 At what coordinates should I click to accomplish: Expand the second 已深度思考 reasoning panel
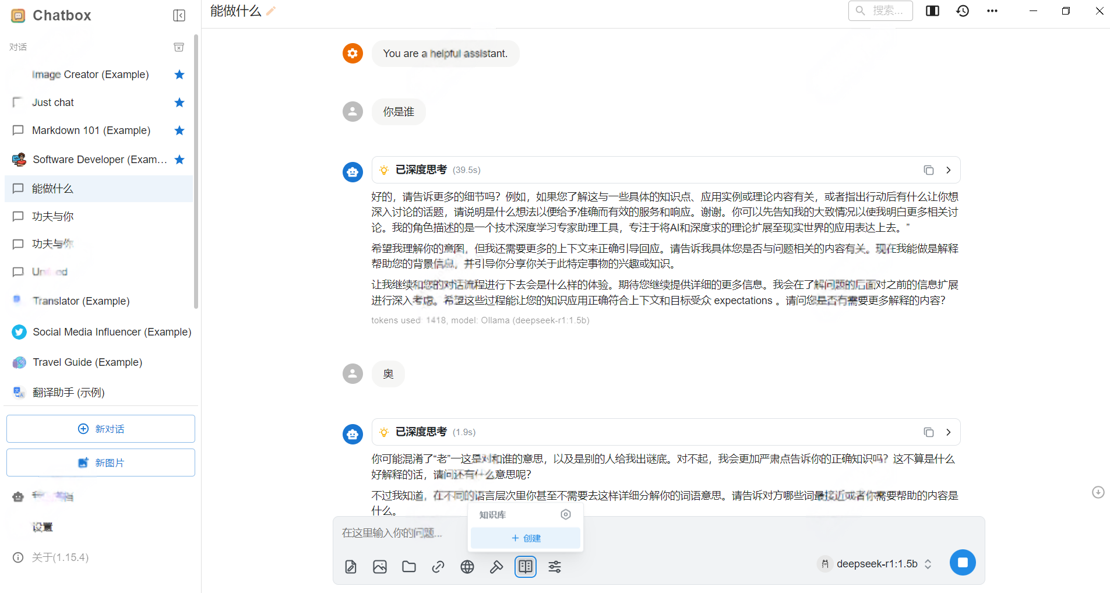(948, 432)
